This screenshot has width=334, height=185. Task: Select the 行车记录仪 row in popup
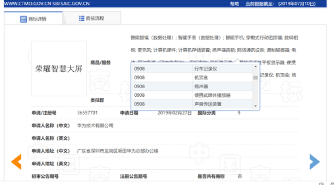pyautogui.click(x=192, y=69)
